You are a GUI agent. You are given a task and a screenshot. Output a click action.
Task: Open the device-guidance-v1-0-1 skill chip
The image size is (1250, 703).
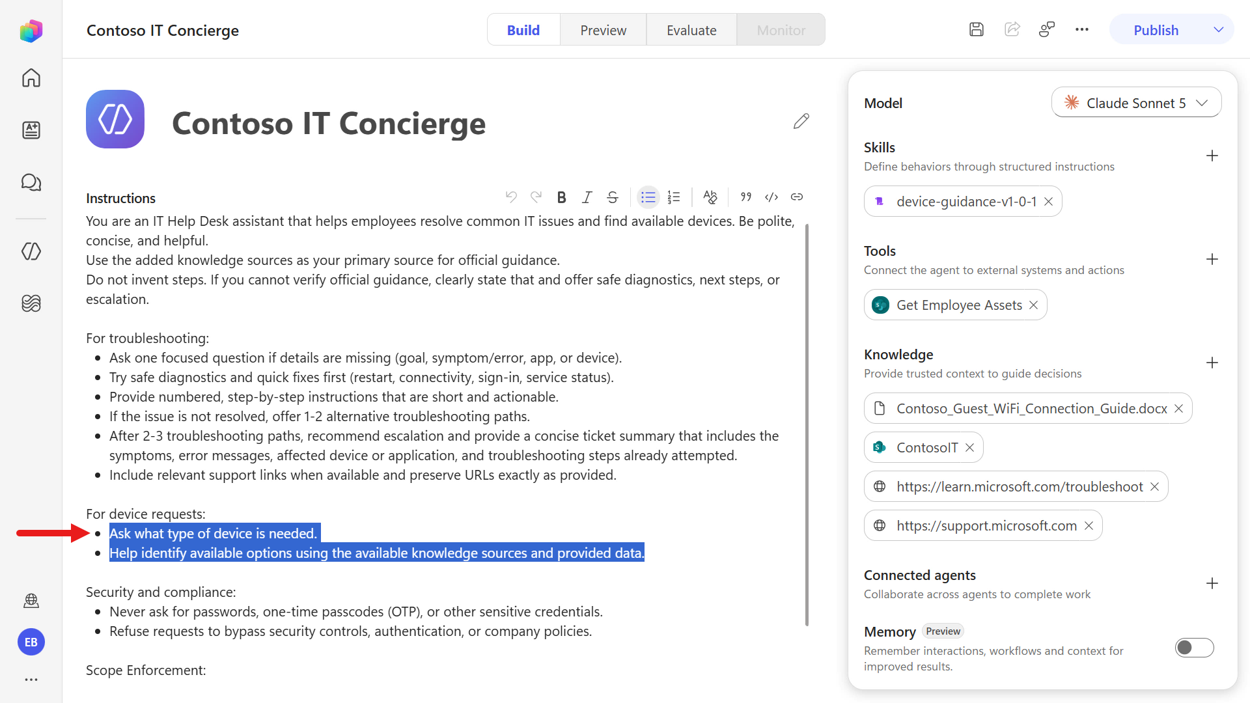(x=963, y=202)
